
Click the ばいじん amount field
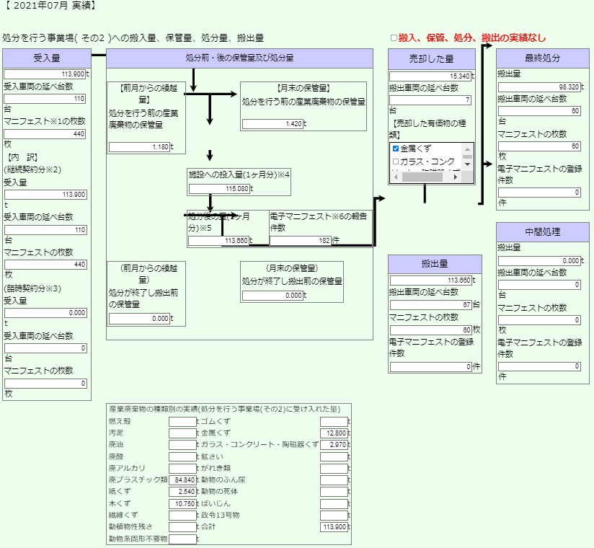pyautogui.click(x=334, y=504)
